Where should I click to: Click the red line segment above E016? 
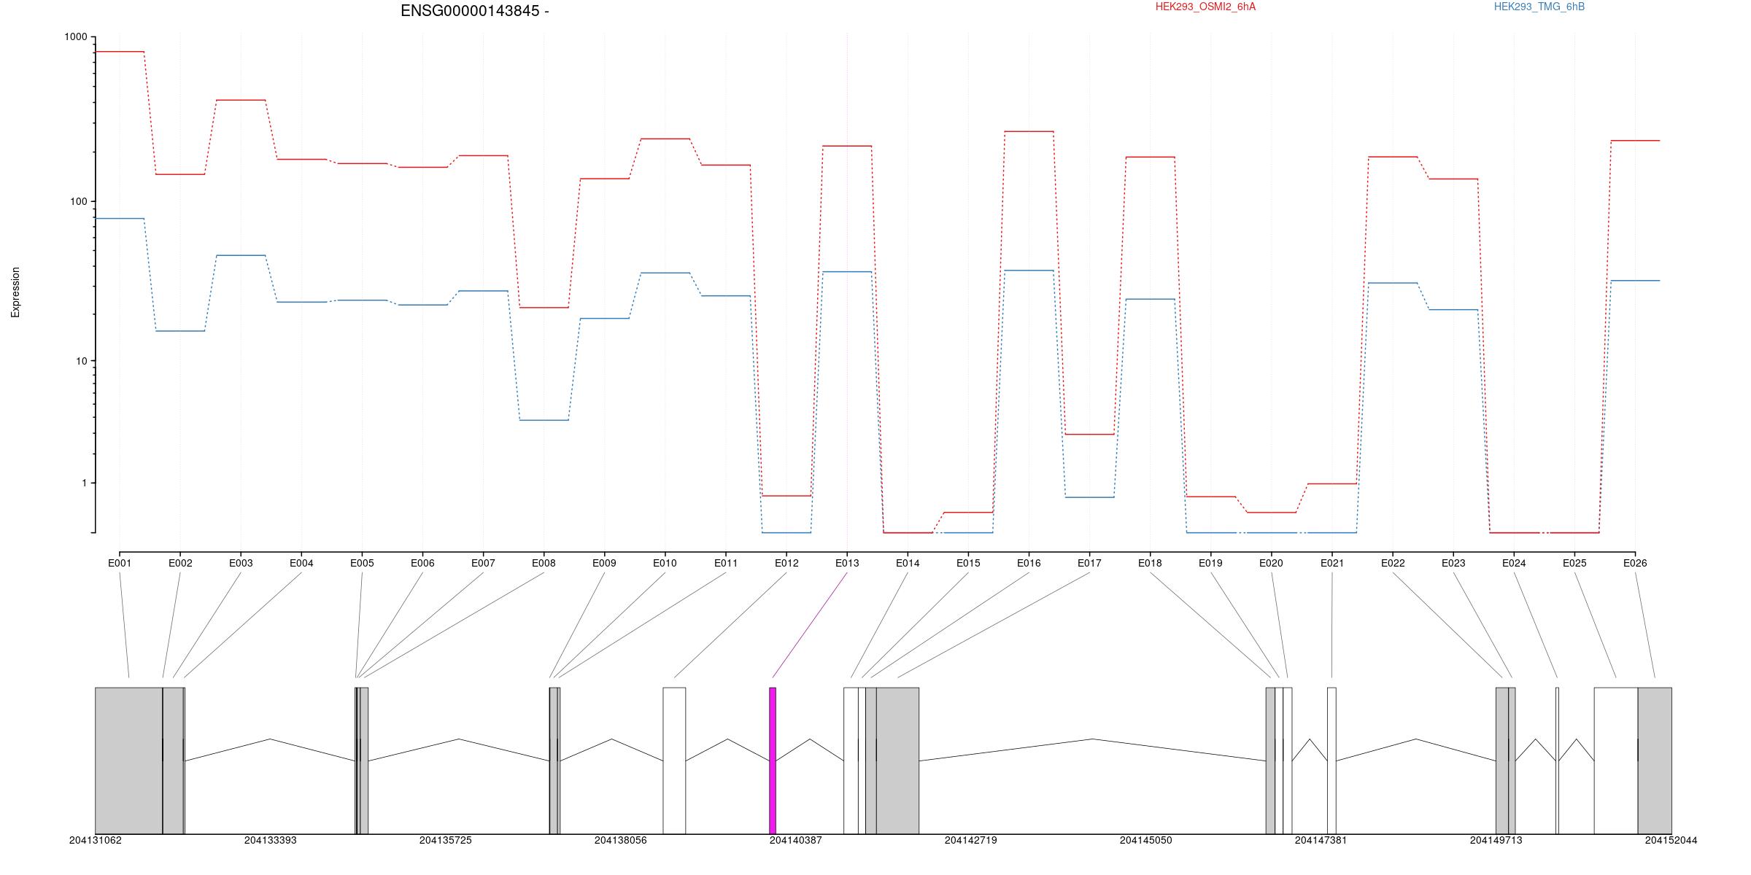click(1029, 131)
